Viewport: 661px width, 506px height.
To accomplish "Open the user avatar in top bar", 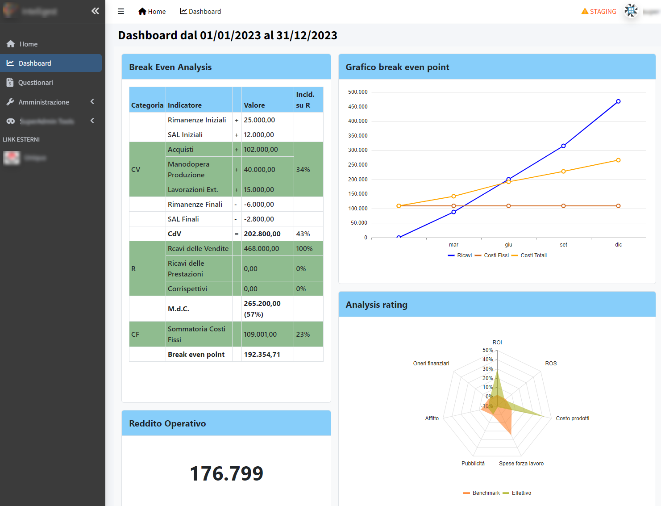I will tap(631, 10).
